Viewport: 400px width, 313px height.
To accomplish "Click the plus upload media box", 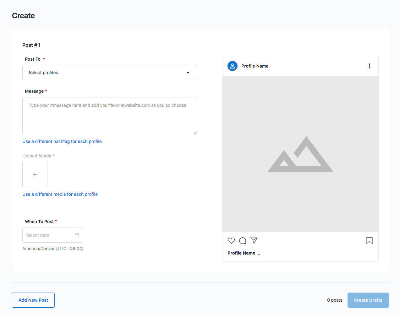I will point(35,174).
